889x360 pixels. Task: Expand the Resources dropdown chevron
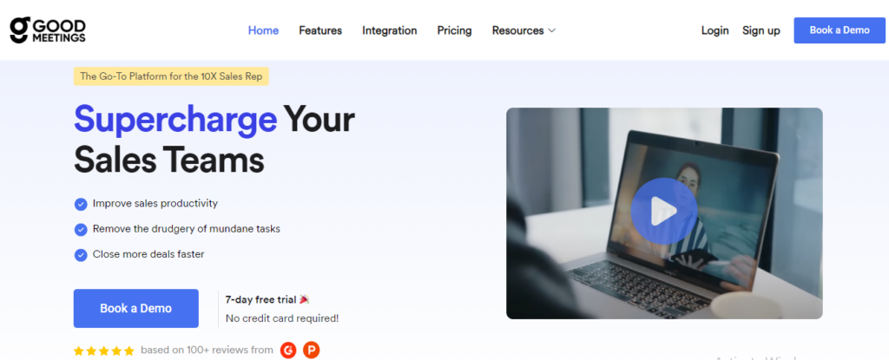[x=551, y=30]
